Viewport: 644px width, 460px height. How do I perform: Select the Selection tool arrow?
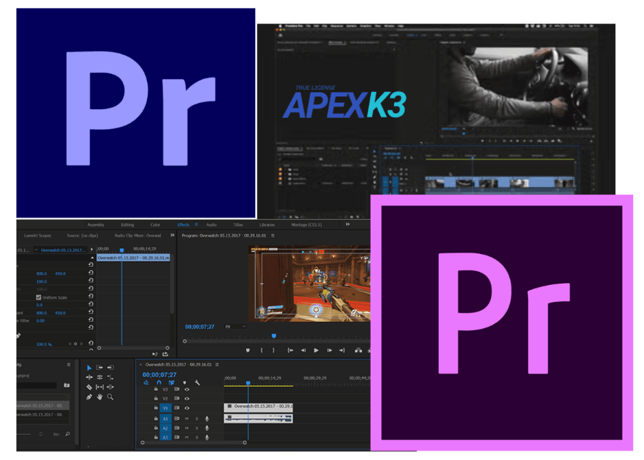point(89,367)
